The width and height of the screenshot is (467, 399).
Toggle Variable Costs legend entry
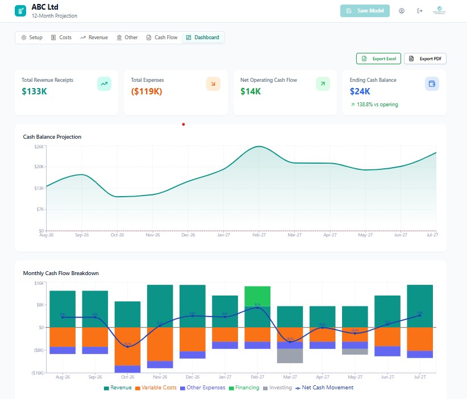(156, 388)
